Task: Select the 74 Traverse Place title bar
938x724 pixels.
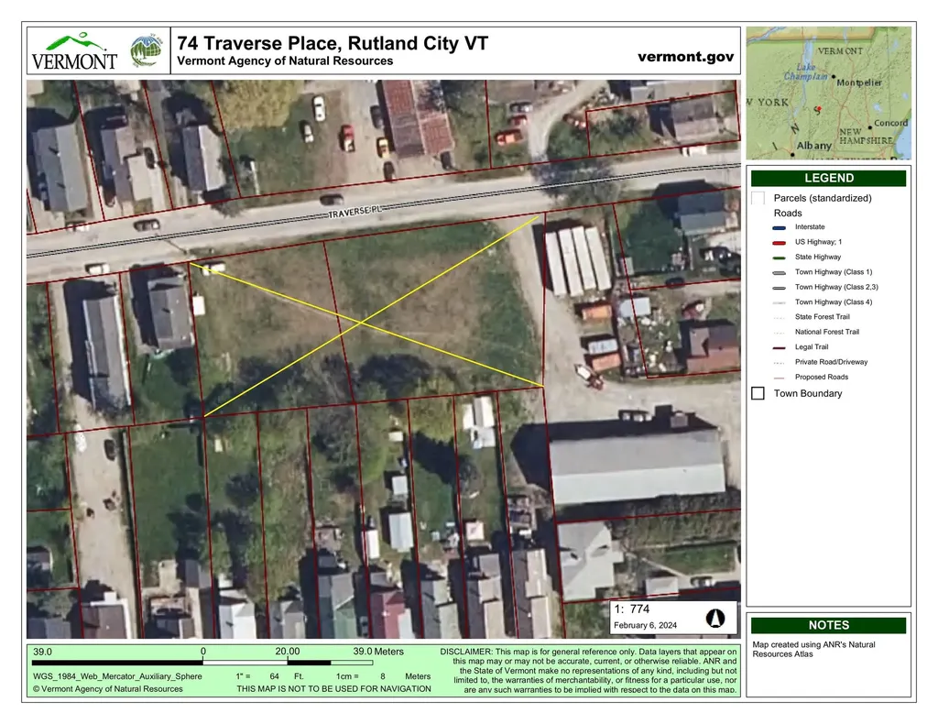Action: point(333,43)
